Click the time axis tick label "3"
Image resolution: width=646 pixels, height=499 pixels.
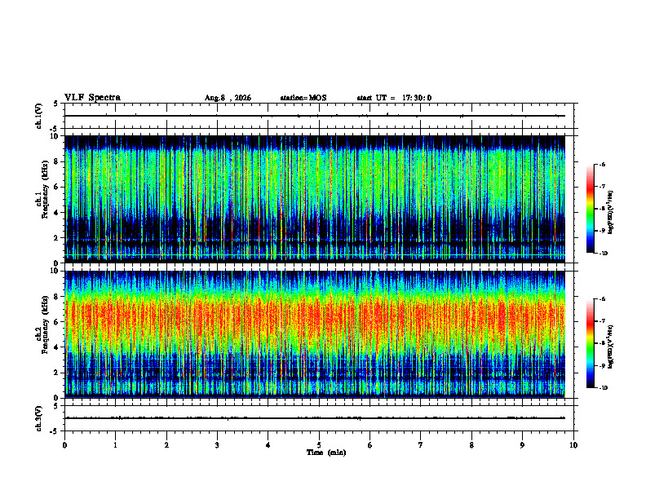[x=217, y=445]
